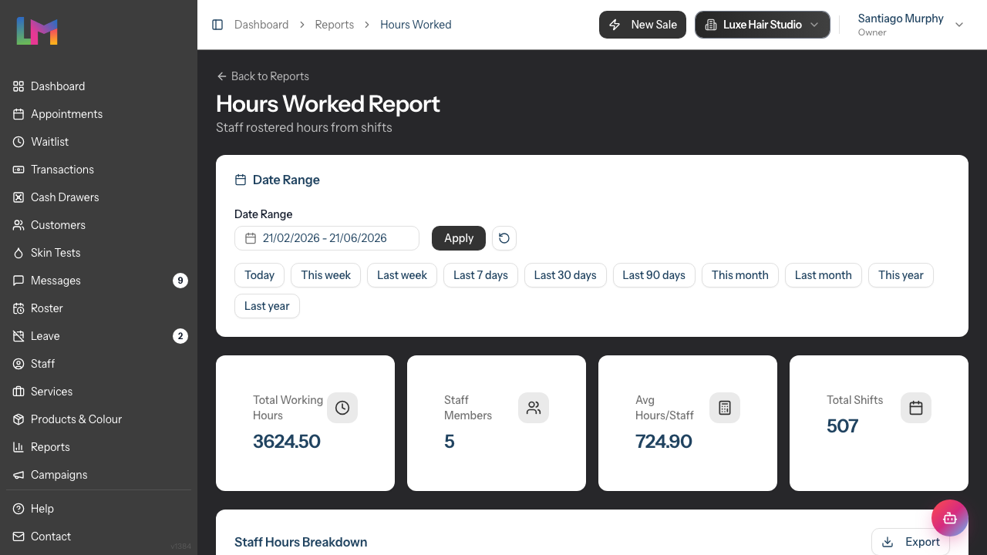Open Dashboard from the sidebar
The height and width of the screenshot is (555, 987).
click(x=99, y=86)
